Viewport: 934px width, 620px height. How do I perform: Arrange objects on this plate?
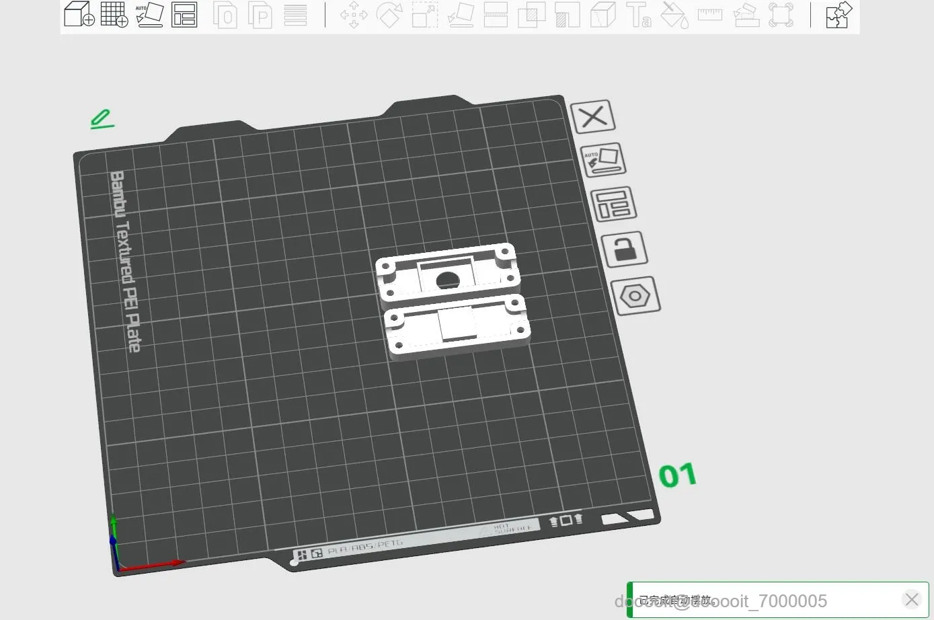[x=613, y=204]
